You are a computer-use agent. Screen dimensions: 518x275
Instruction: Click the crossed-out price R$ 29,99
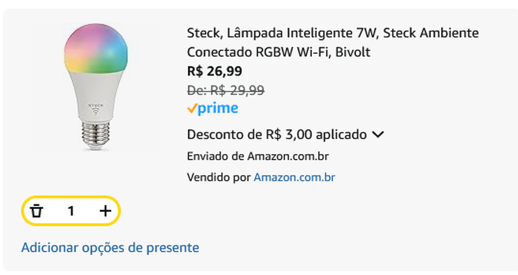tap(226, 90)
